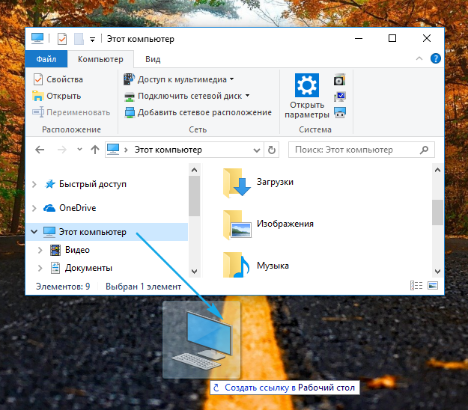This screenshot has height=410, width=468.
Task: Click the Uninstall or change program icon
Action: 340,80
